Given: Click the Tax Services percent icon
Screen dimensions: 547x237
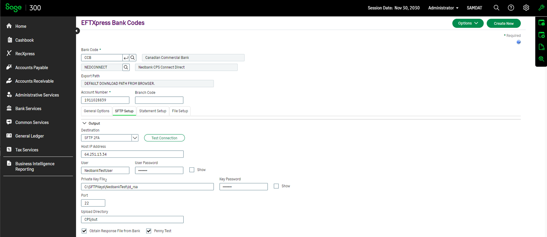Looking at the screenshot, I should 9,149.
